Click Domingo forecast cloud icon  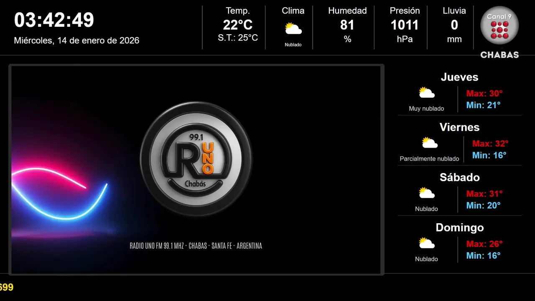[x=427, y=243]
